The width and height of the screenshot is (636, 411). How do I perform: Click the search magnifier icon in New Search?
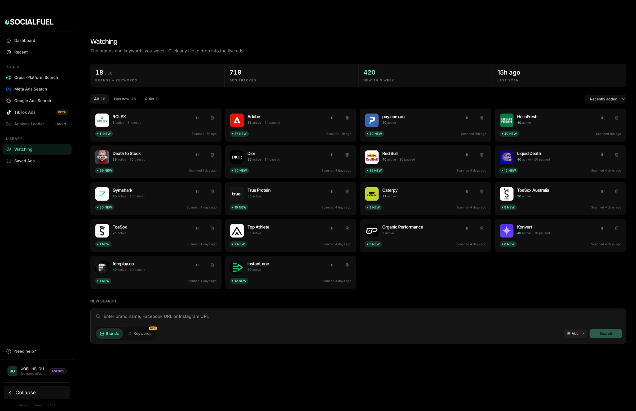(98, 316)
